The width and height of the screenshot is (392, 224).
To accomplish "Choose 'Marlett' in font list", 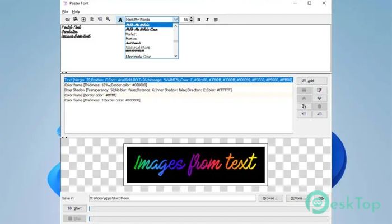I will [149, 34].
